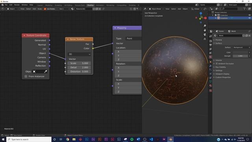Toggle the camera view icon in the viewport
The height and width of the screenshot is (142, 252).
pos(205,34)
